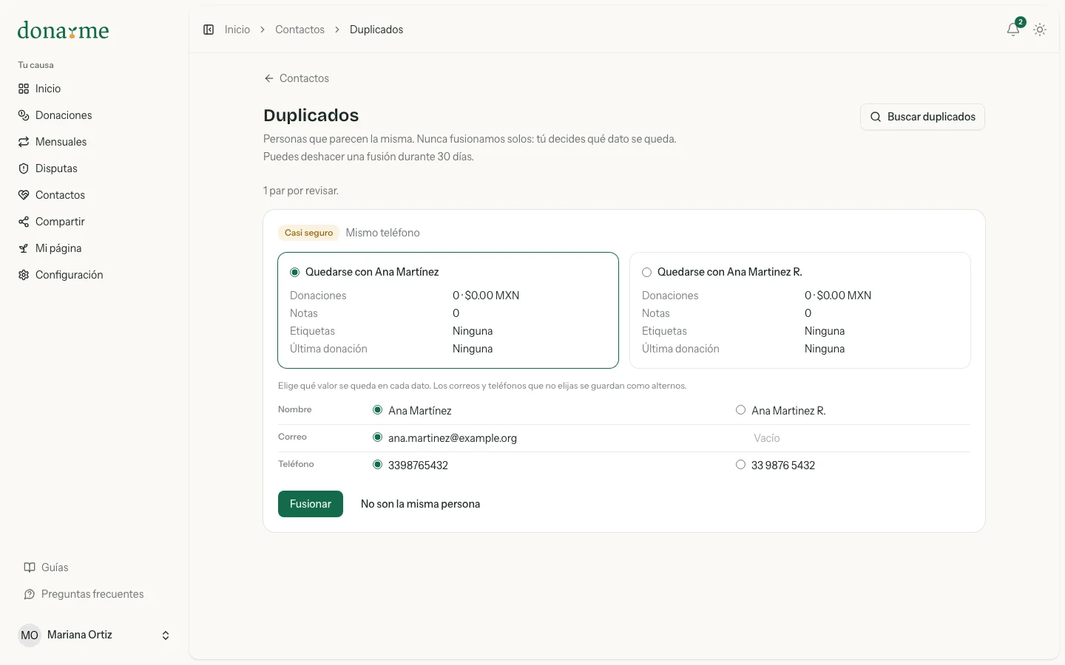Screen dimensions: 1065x665
Task: Click the back arrow beside Contactos
Action: pyautogui.click(x=269, y=78)
